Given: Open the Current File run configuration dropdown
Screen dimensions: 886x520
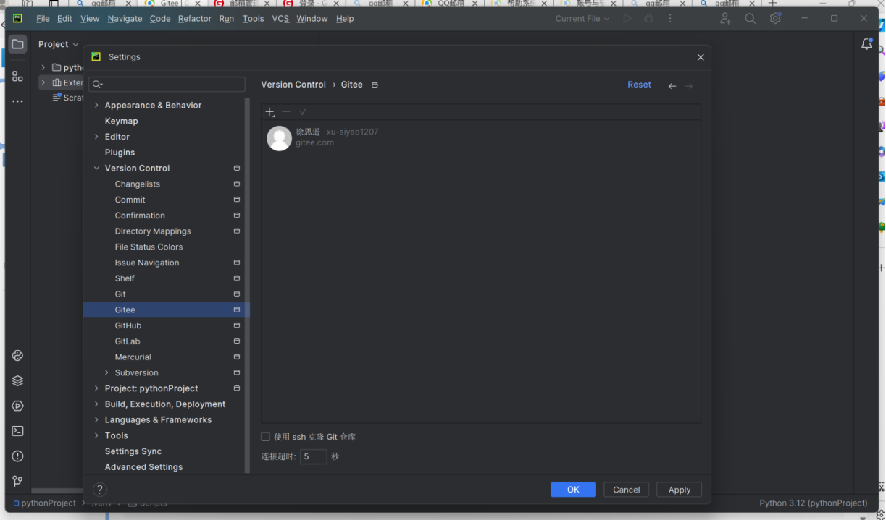Looking at the screenshot, I should (582, 19).
